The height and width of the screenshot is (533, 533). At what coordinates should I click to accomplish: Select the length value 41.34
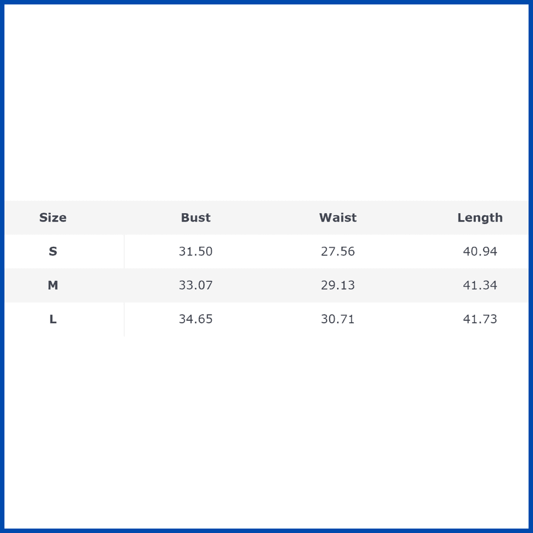pos(480,285)
